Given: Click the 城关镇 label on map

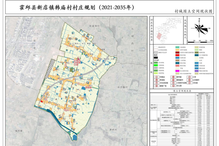Looking at the screenshot, I should pyautogui.click(x=19, y=131).
